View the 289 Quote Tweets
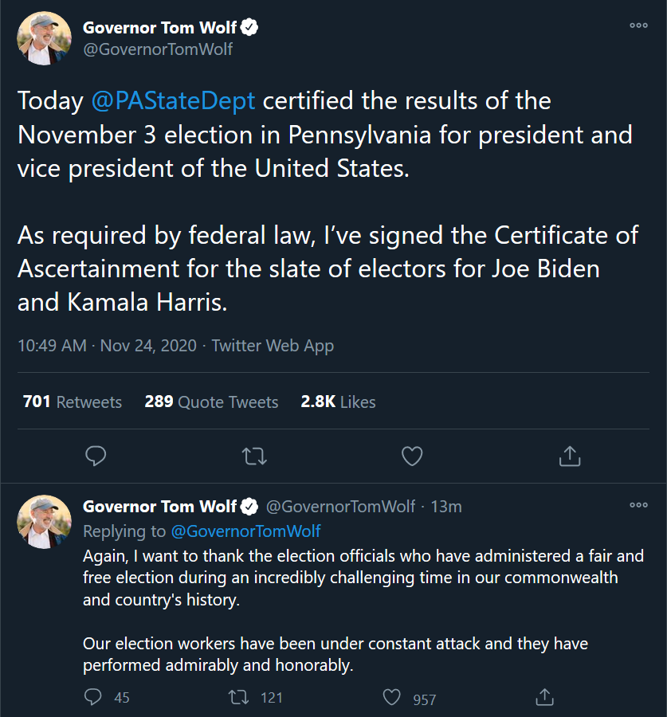Image resolution: width=667 pixels, height=717 pixels. (211, 402)
